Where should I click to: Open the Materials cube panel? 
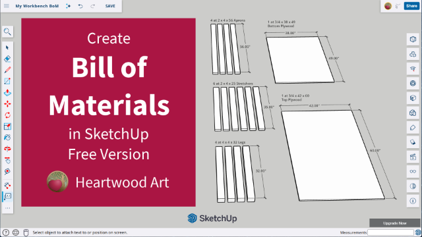[x=413, y=98]
